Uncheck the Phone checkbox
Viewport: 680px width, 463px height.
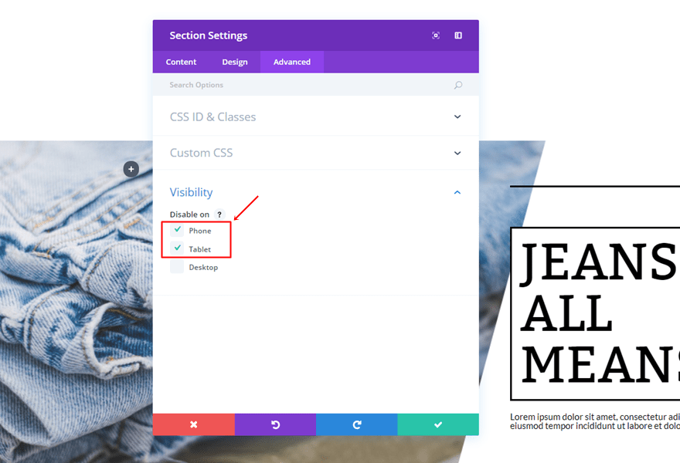click(177, 230)
